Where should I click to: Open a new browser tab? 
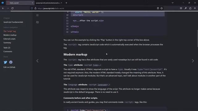pyautogui.click(x=66, y=3)
